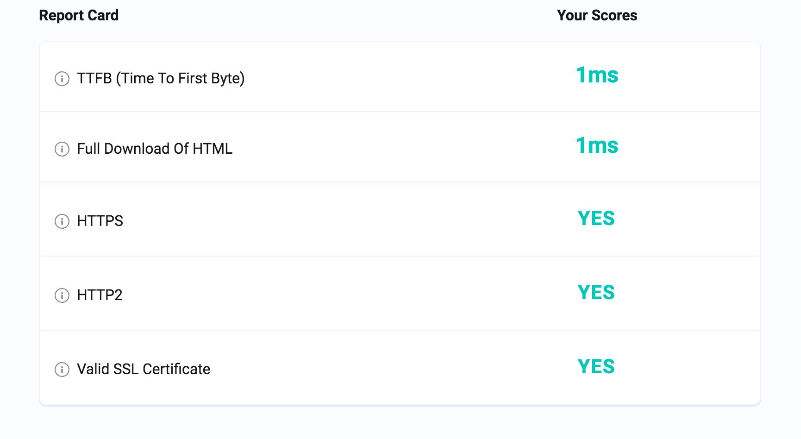
Task: Click the word 'SSL' in the last row
Action: (126, 370)
